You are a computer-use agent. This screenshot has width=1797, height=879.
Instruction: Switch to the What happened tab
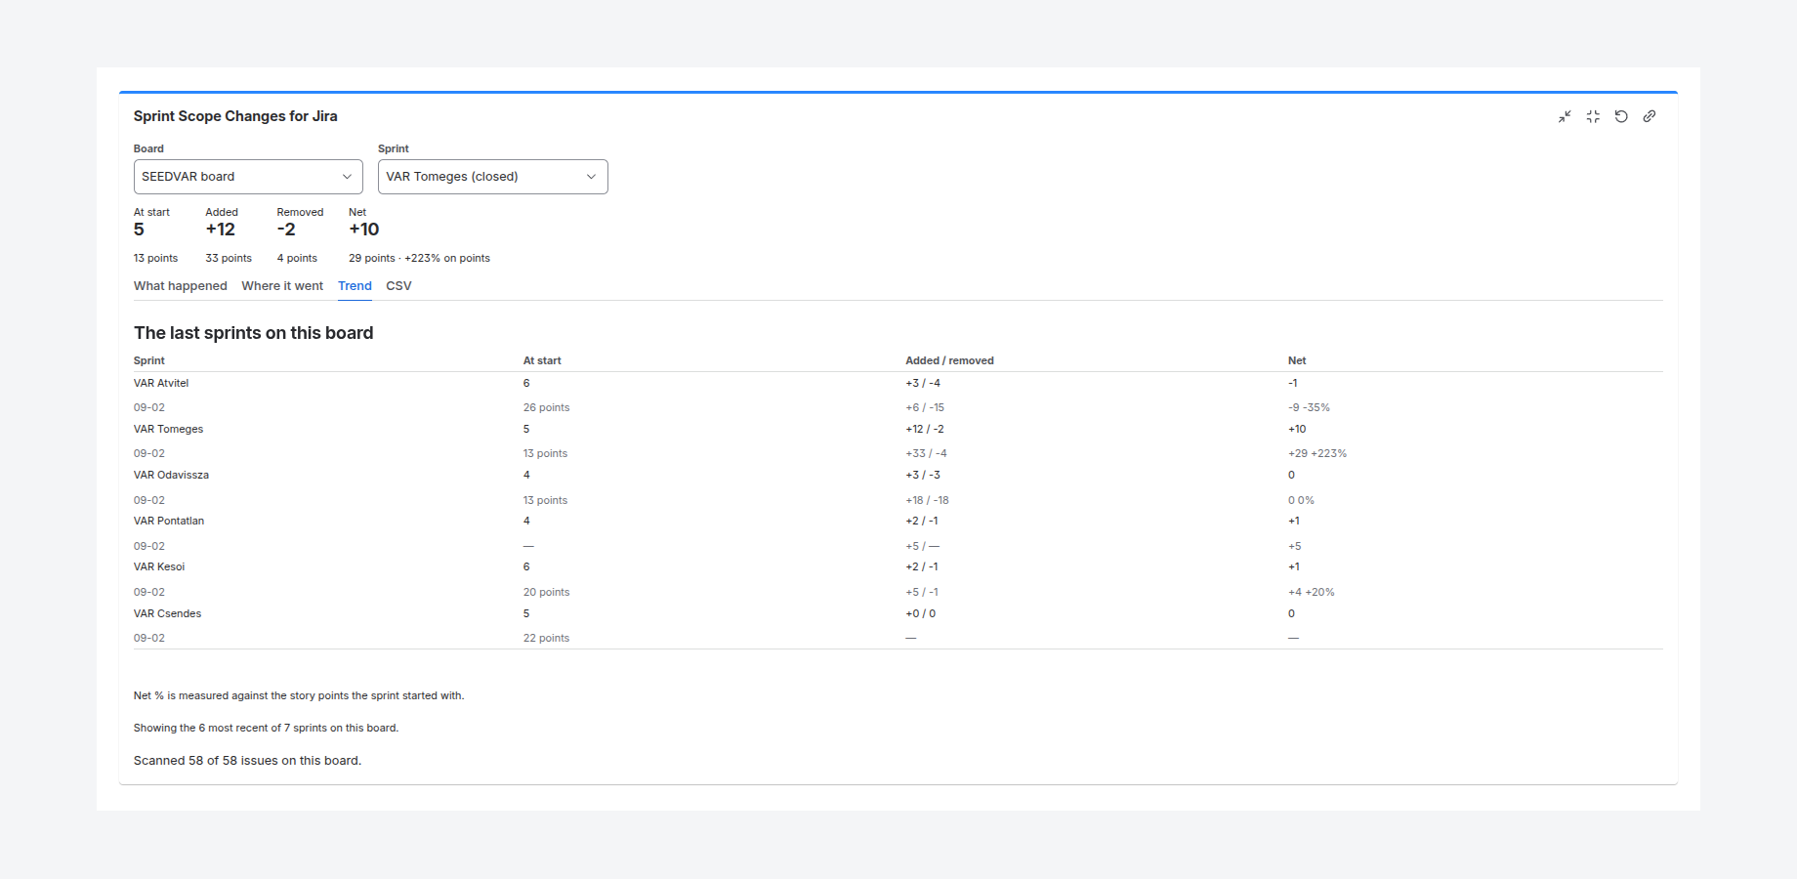point(181,286)
